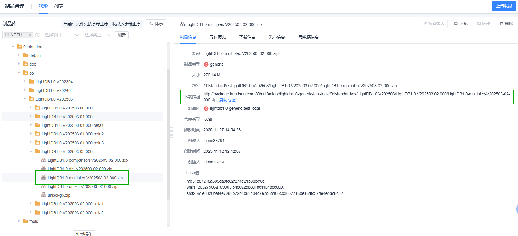
Task: Click the tools folder icon
Action: [x=25, y=221]
